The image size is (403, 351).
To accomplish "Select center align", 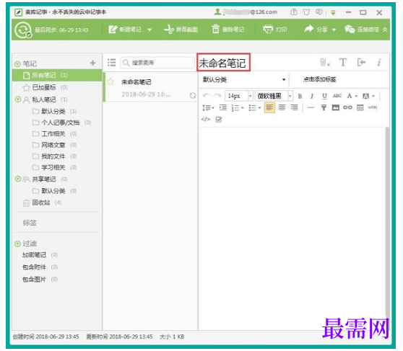I will pos(282,107).
